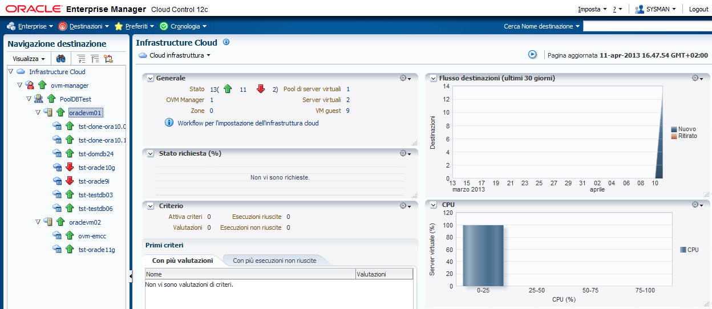Screen dimensions: 712x309
Task: Click the red down status arrow of tst-oracle9i
Action: click(70, 181)
